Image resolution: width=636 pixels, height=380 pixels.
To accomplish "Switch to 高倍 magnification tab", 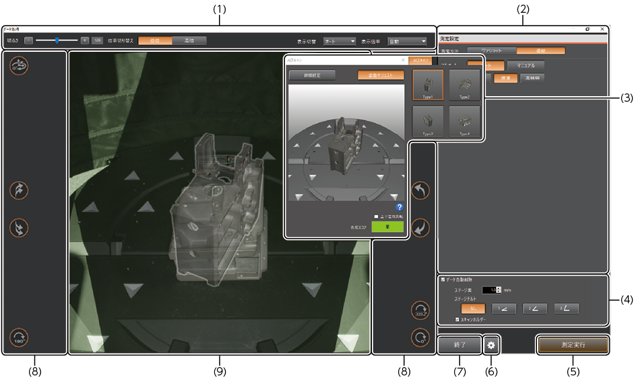I will pos(189,40).
